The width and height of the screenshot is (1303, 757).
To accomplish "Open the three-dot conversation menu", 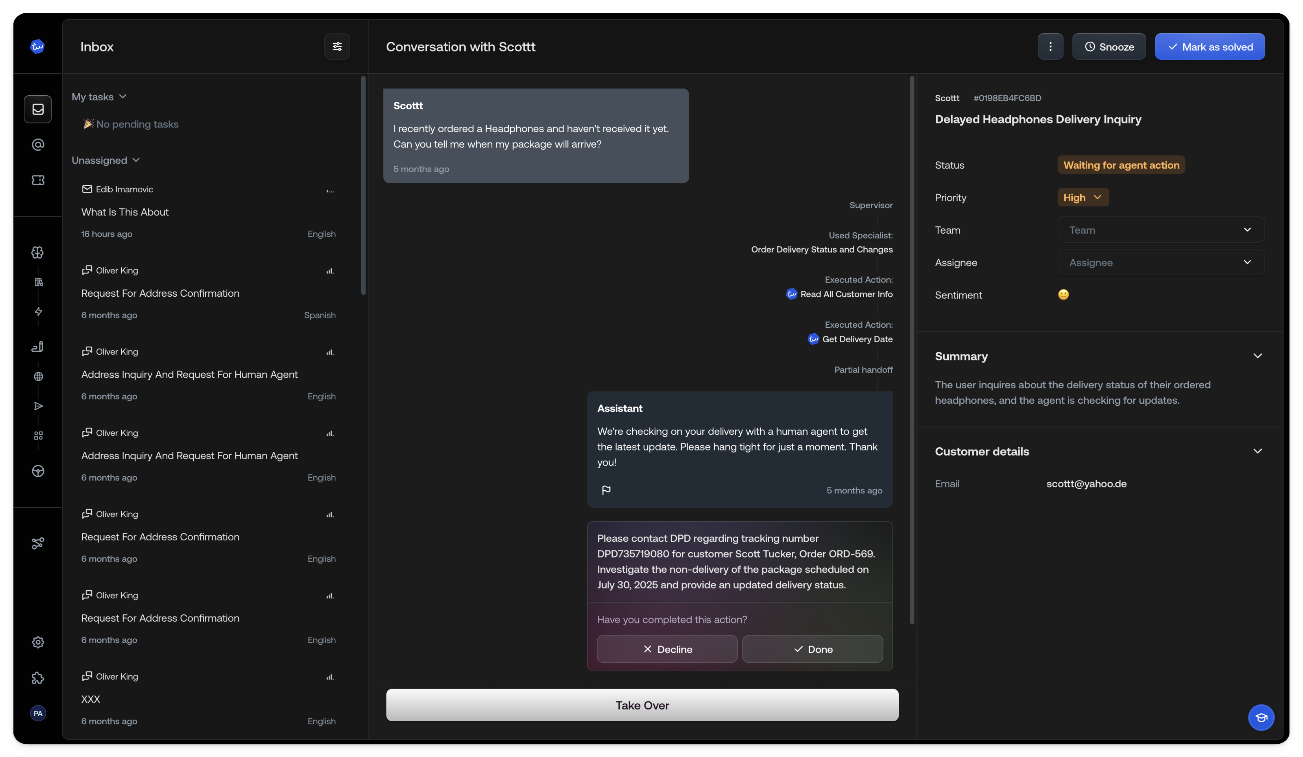I will tap(1050, 46).
